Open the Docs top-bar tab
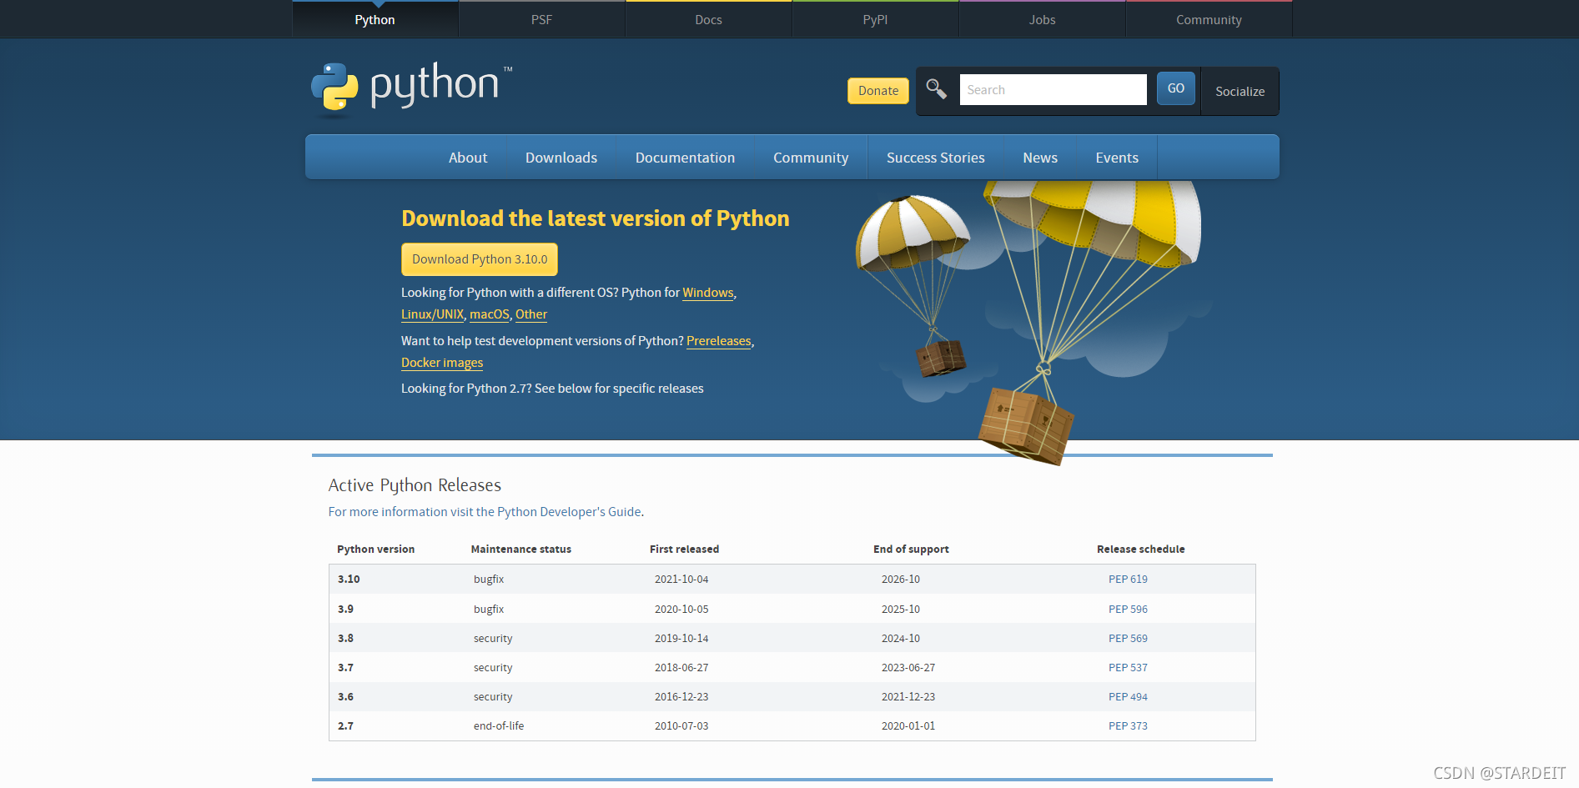This screenshot has width=1579, height=788. pyautogui.click(x=708, y=19)
